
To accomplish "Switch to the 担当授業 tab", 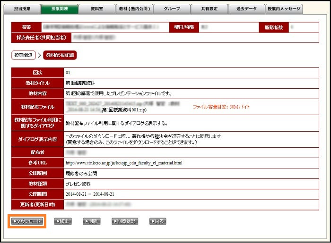I will tap(22, 8).
